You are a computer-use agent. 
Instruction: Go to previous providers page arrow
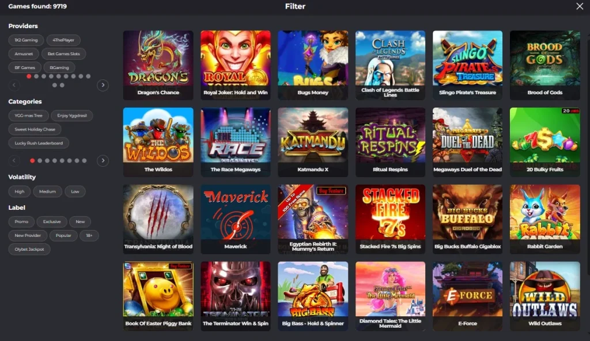pyautogui.click(x=14, y=85)
